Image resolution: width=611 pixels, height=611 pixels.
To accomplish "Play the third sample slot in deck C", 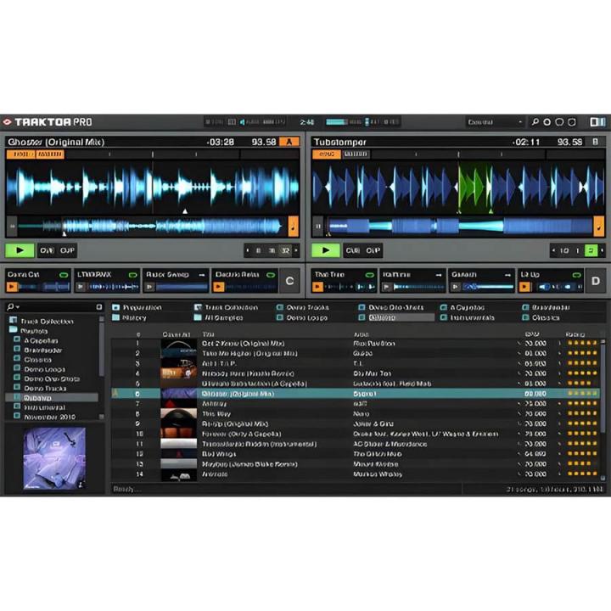I will pyautogui.click(x=149, y=287).
